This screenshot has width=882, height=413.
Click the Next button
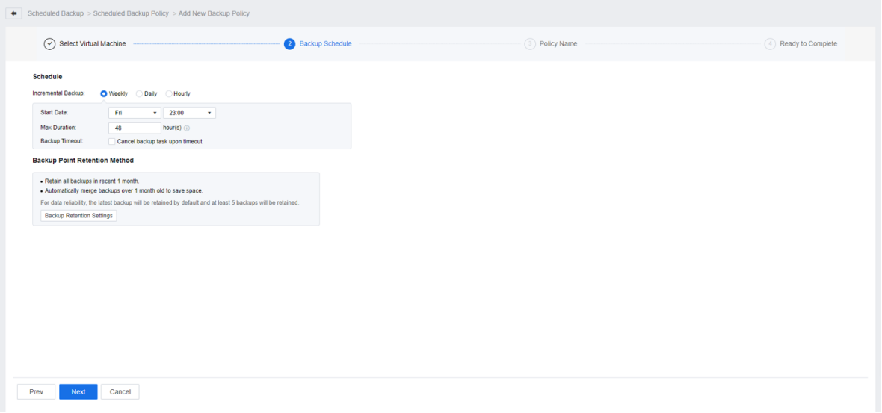click(x=78, y=391)
